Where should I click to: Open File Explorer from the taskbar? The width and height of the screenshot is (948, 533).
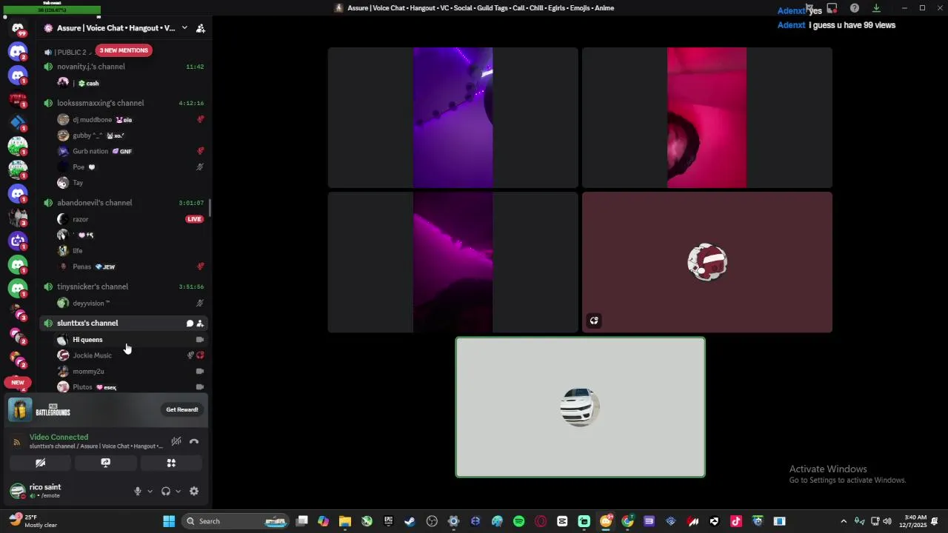[345, 521]
